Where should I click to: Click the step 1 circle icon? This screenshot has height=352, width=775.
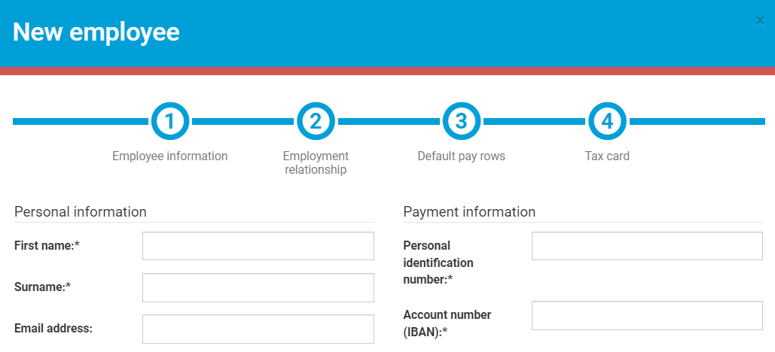170,121
